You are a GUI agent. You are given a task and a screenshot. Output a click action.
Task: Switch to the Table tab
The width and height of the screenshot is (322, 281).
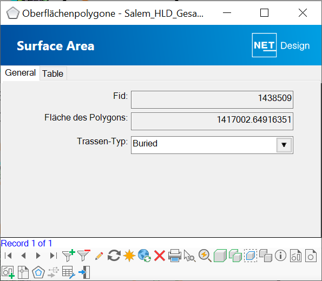click(x=53, y=73)
